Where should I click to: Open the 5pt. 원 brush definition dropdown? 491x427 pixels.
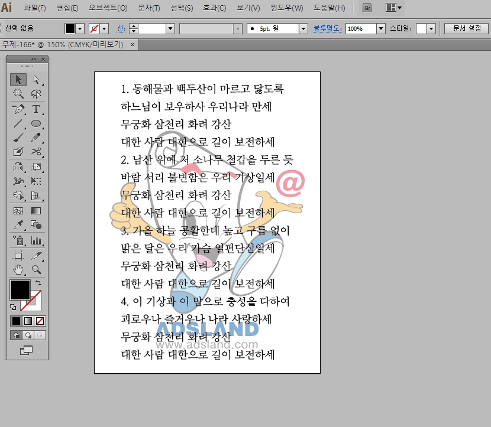click(303, 29)
